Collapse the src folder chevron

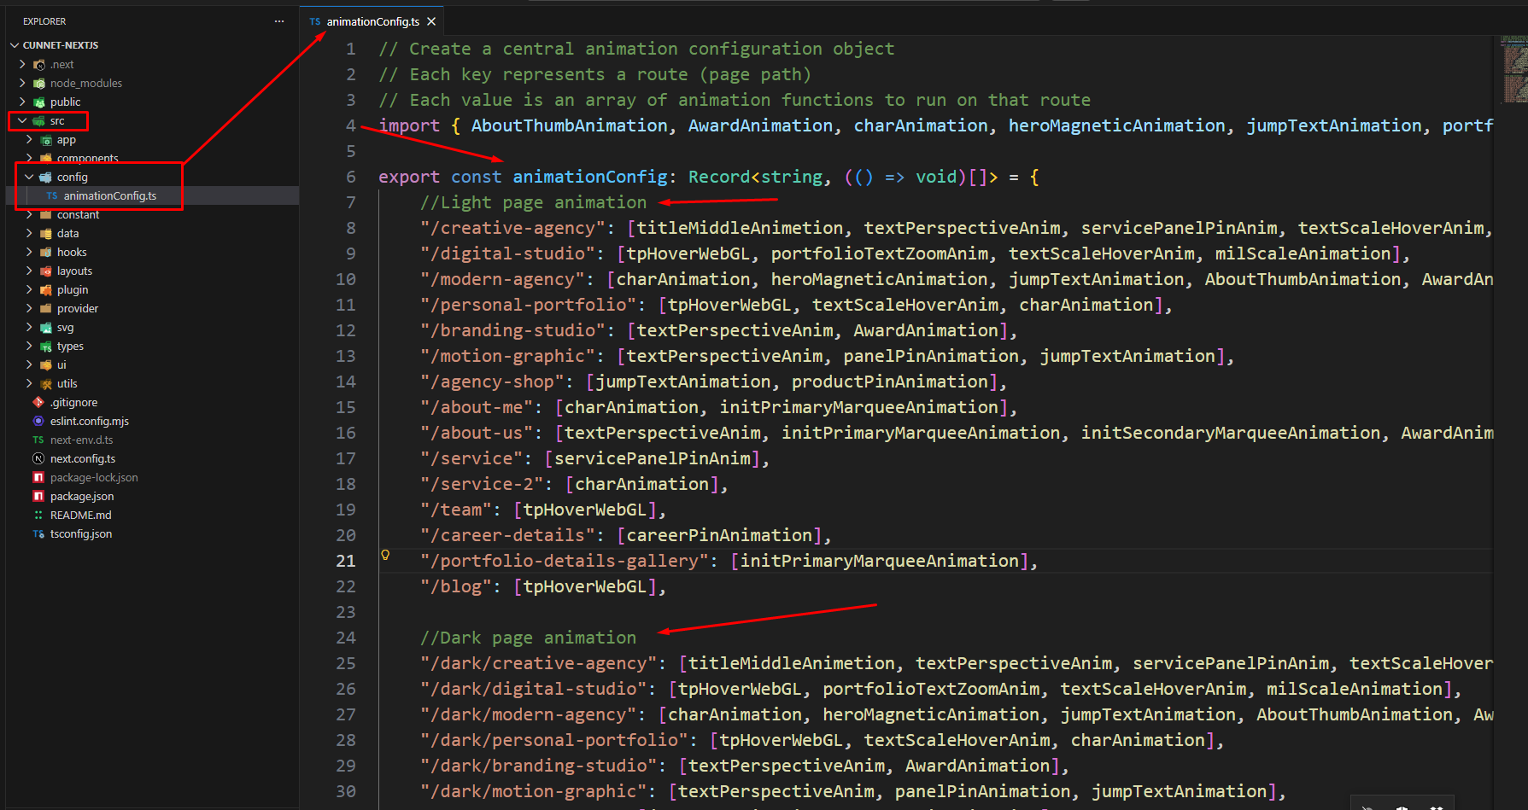[22, 120]
